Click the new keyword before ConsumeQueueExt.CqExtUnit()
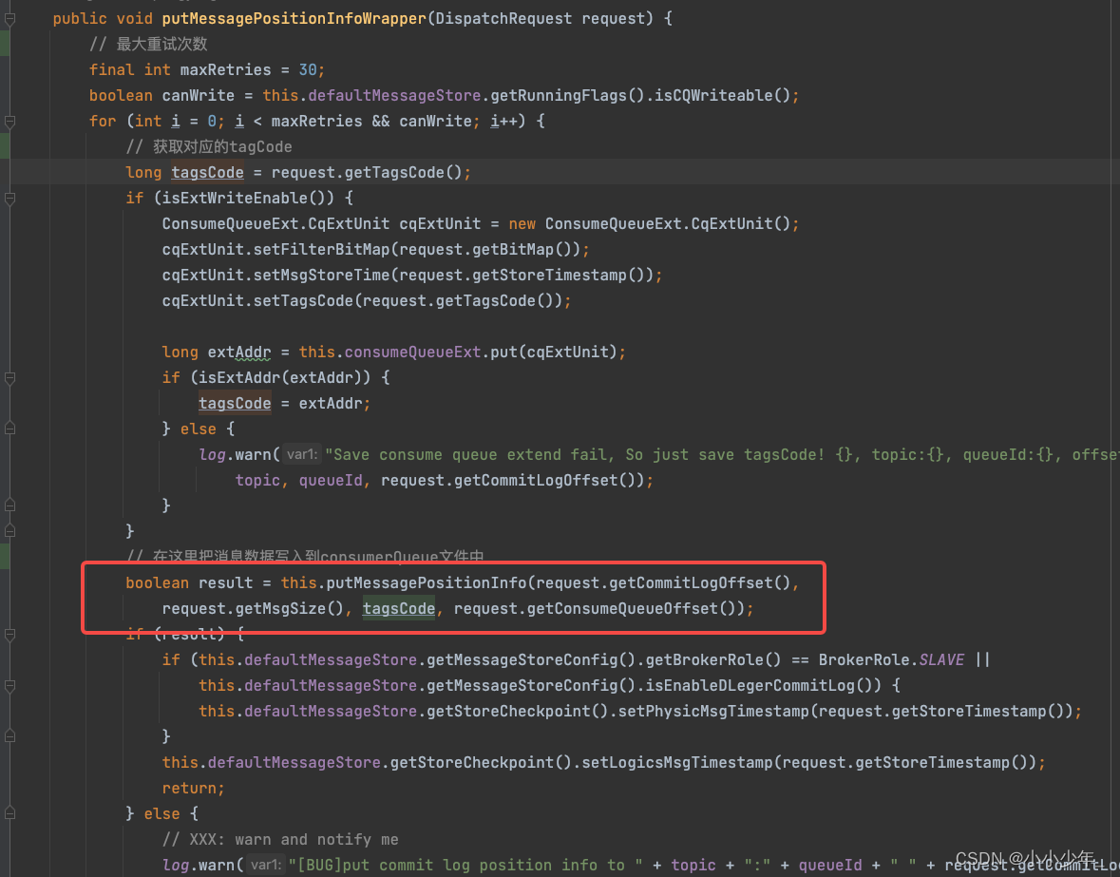The height and width of the screenshot is (877, 1120). (522, 223)
